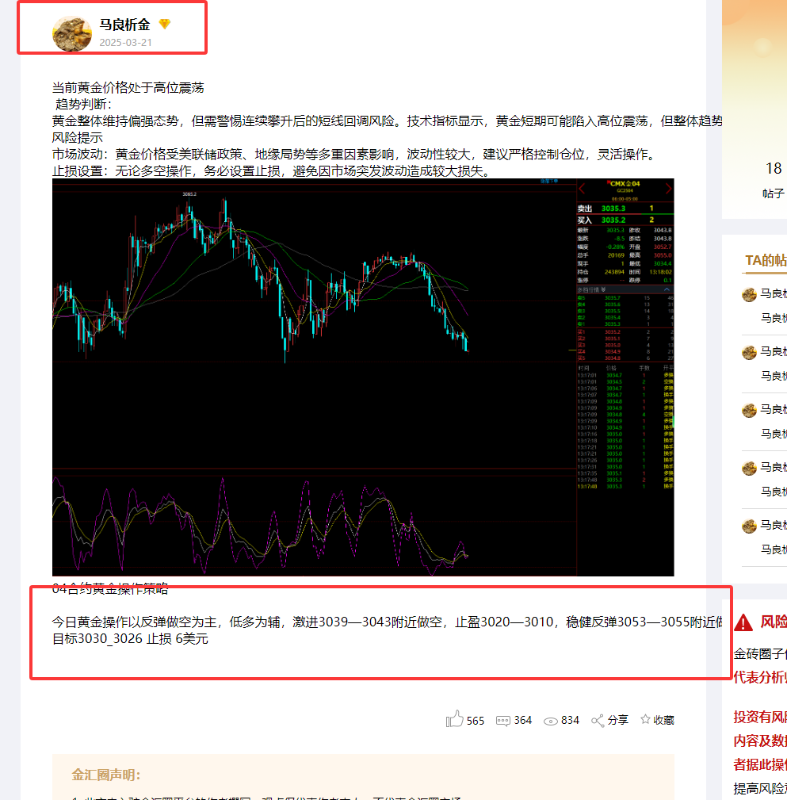Click the 04合约黄金操作策略 line
This screenshot has width=787, height=800.
click(110, 589)
